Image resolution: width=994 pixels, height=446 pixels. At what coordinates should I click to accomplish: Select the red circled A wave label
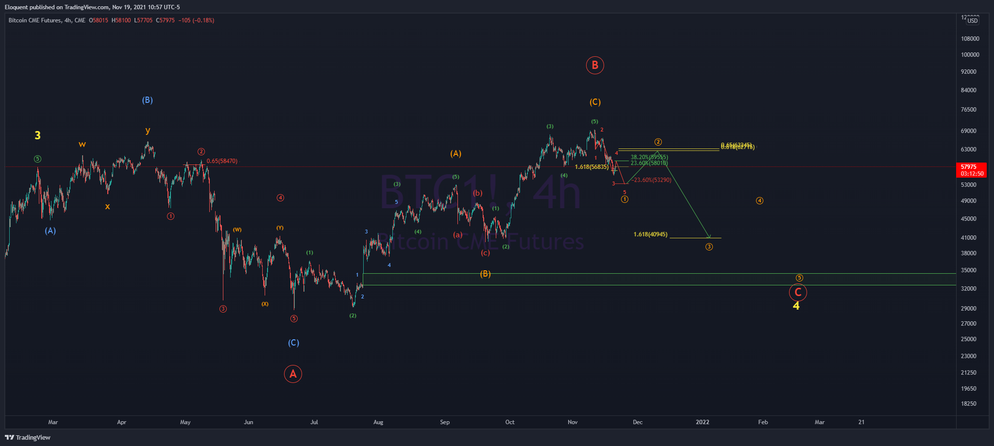click(x=293, y=374)
